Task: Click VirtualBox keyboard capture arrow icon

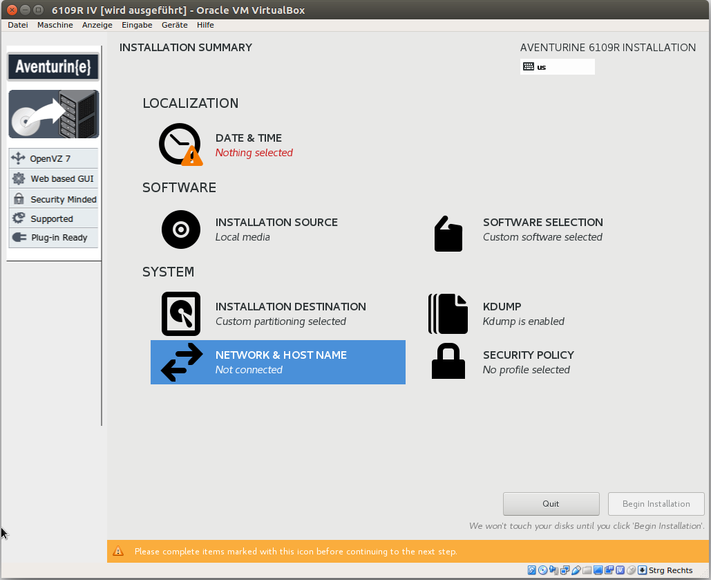Action: point(642,570)
